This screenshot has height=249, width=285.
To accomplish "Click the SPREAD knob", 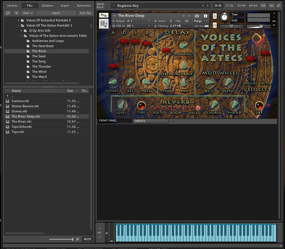I will tap(146, 82).
